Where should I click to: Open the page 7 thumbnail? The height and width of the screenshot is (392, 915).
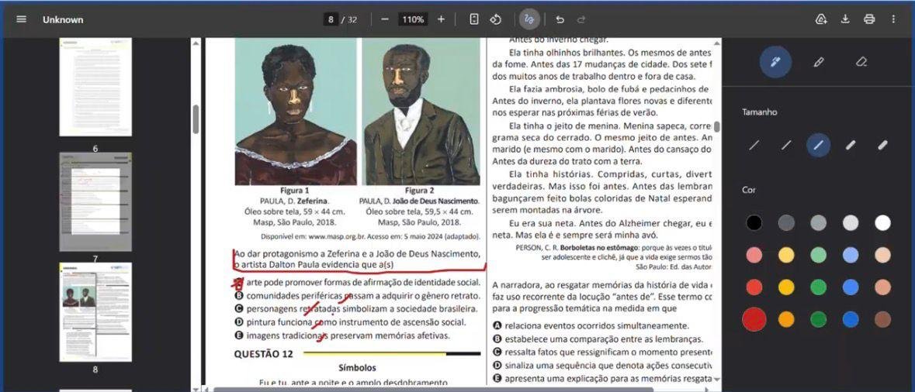tap(95, 201)
